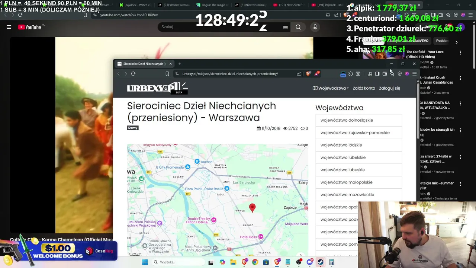
Task: Open Discord from taskbar
Action: point(309,262)
